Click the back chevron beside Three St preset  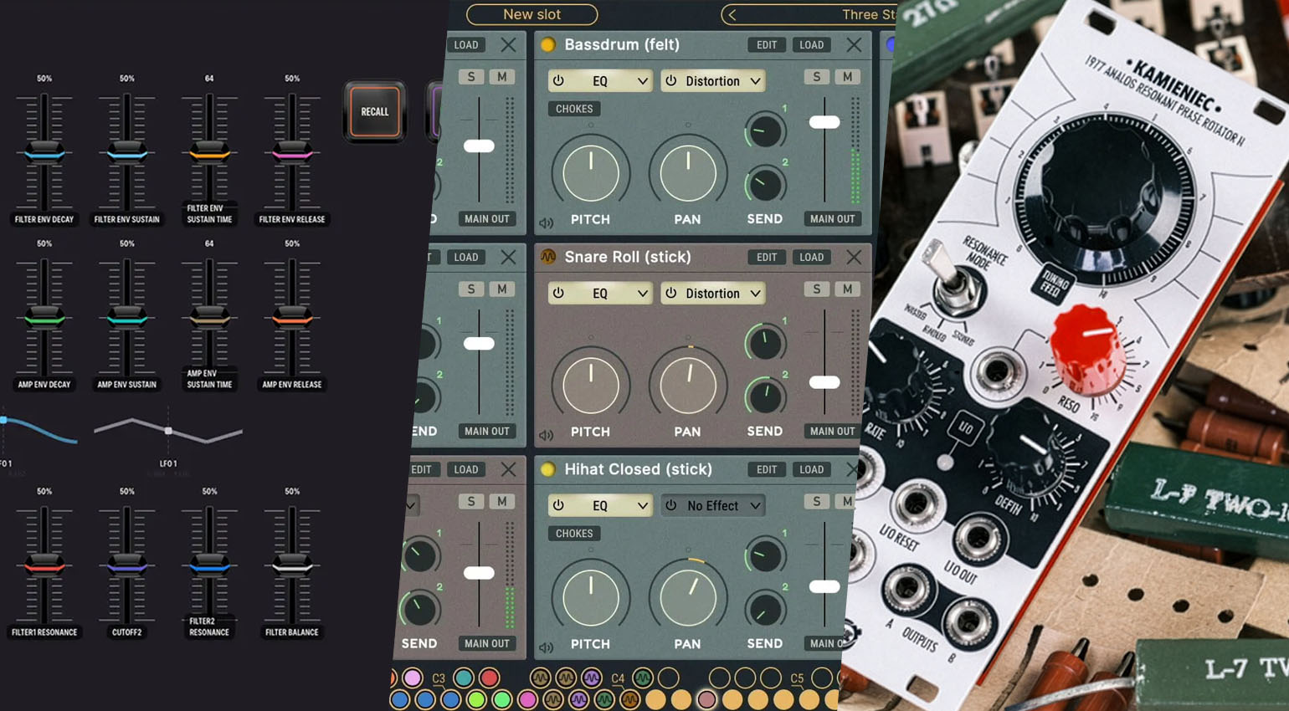point(732,15)
